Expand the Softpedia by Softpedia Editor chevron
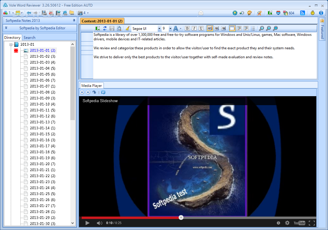Image resolution: width=328 pixels, height=230 pixels. (x=6, y=28)
